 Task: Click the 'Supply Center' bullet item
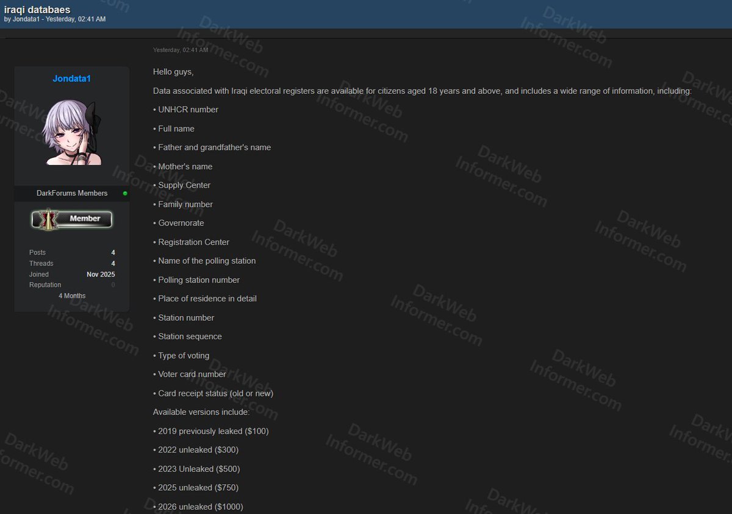182,185
